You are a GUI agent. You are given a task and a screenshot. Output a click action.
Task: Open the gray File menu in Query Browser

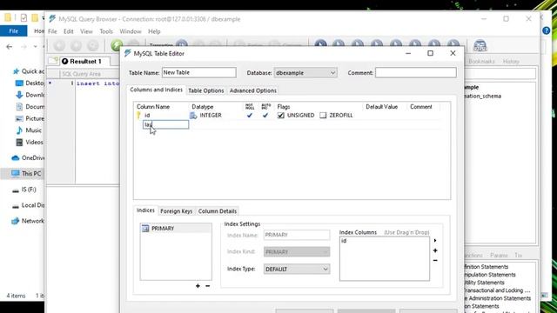coord(52,31)
